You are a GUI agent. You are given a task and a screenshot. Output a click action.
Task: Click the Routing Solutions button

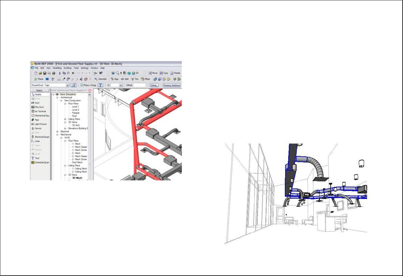pos(171,85)
